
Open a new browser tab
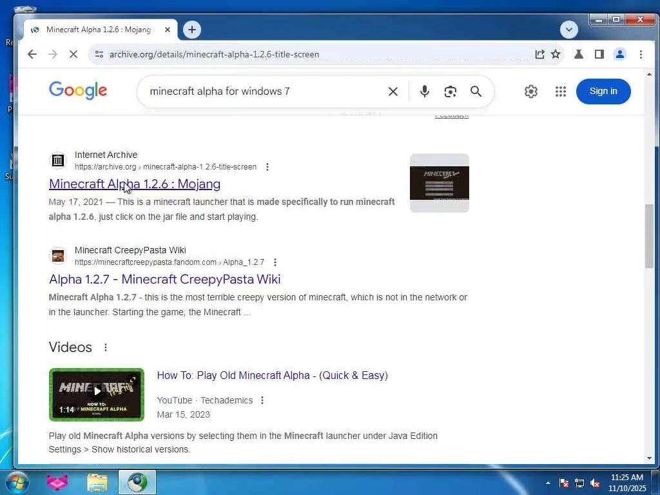192,30
